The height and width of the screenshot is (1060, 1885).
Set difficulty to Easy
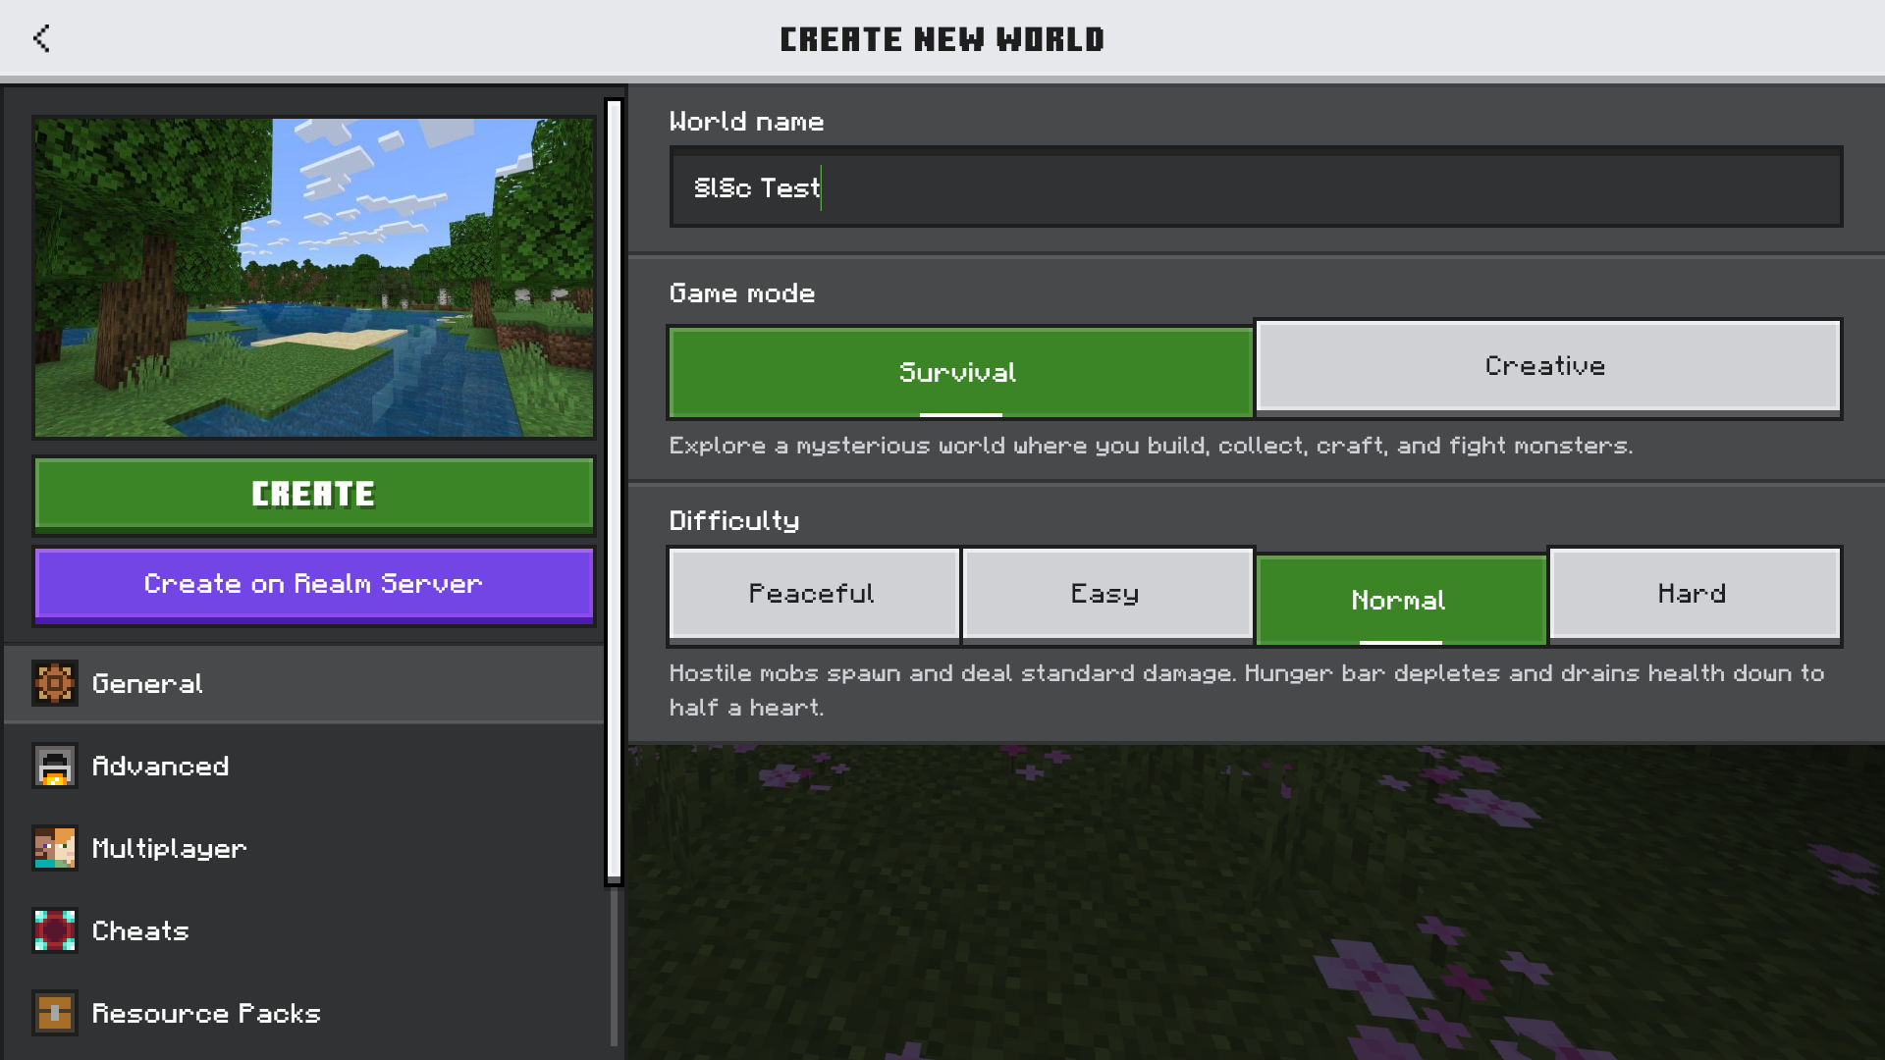[x=1105, y=594]
